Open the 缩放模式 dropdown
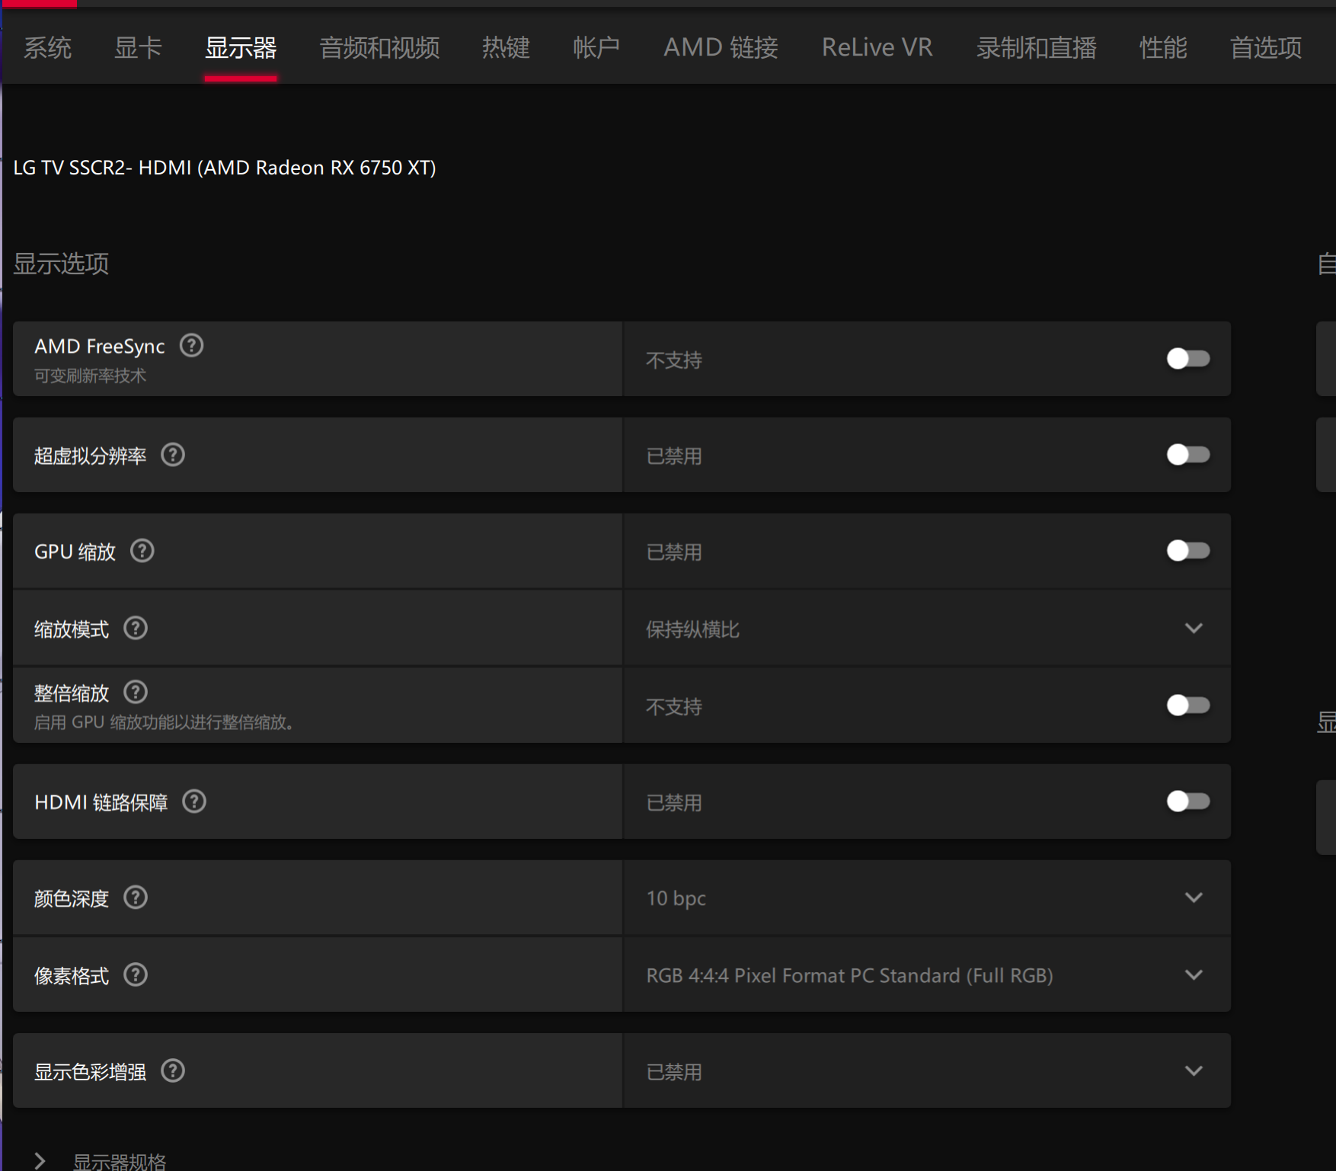 (1194, 628)
